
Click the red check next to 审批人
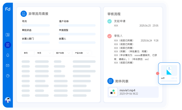[109, 36]
